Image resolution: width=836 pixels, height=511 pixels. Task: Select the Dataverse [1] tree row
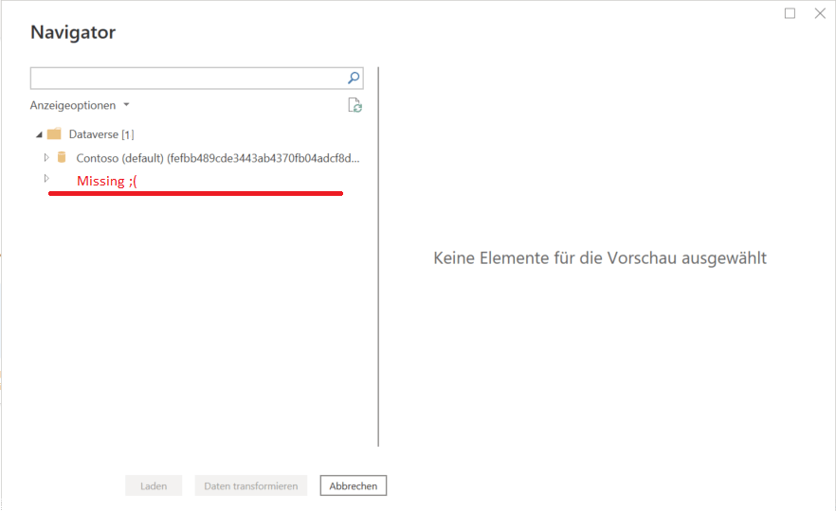pos(101,134)
